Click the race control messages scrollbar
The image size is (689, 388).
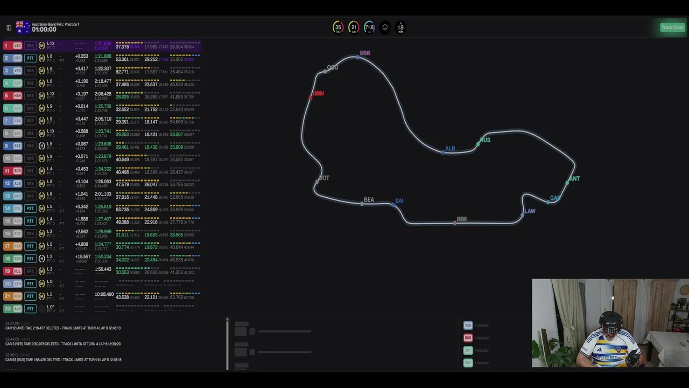pyautogui.click(x=227, y=344)
